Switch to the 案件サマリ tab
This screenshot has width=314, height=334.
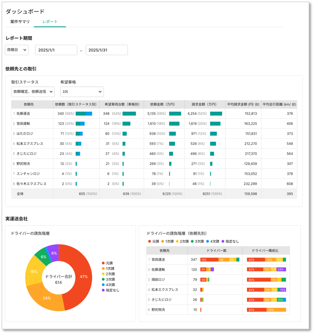20,22
